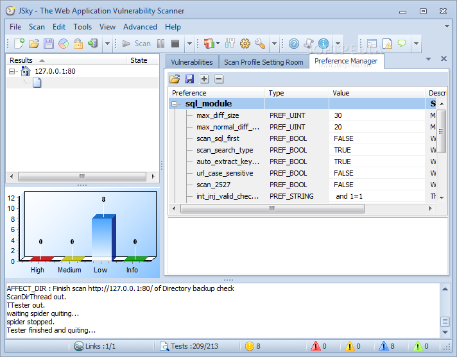Click the padlock toolbar icon

coord(78,44)
